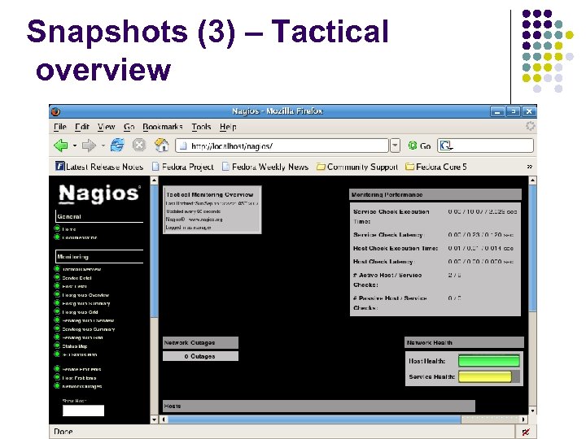Click the green Go button
Viewport: 586px width, 439px height.
[419, 146]
